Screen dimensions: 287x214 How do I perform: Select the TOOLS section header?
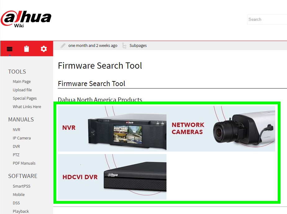tap(17, 72)
